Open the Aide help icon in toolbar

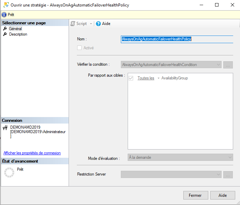tap(98, 24)
